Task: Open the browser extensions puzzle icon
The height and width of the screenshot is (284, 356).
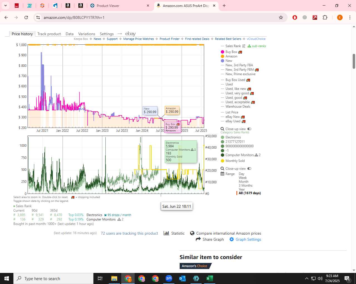Action: click(x=325, y=17)
